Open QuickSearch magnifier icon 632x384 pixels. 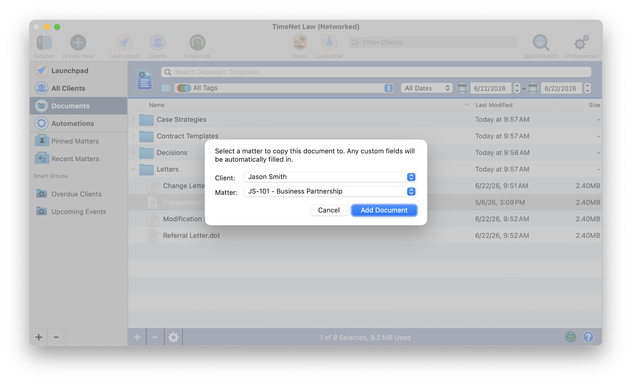coord(541,42)
